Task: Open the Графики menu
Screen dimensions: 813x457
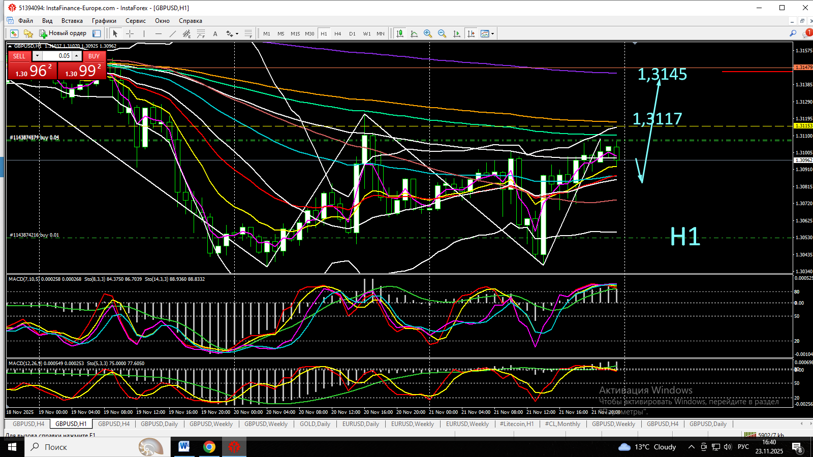Action: 104,21
